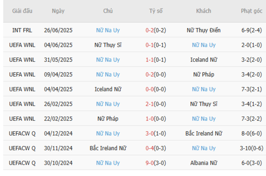Open the 0-4 score on 30/11/2024

coord(156,148)
